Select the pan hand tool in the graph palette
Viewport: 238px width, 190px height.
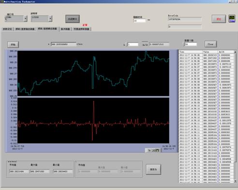click(x=157, y=150)
